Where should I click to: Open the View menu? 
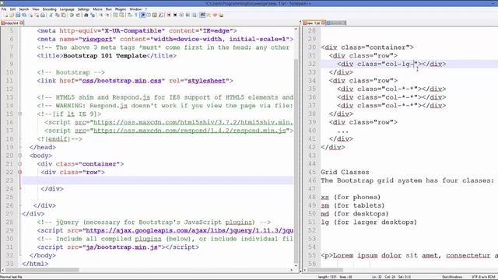point(36,9)
